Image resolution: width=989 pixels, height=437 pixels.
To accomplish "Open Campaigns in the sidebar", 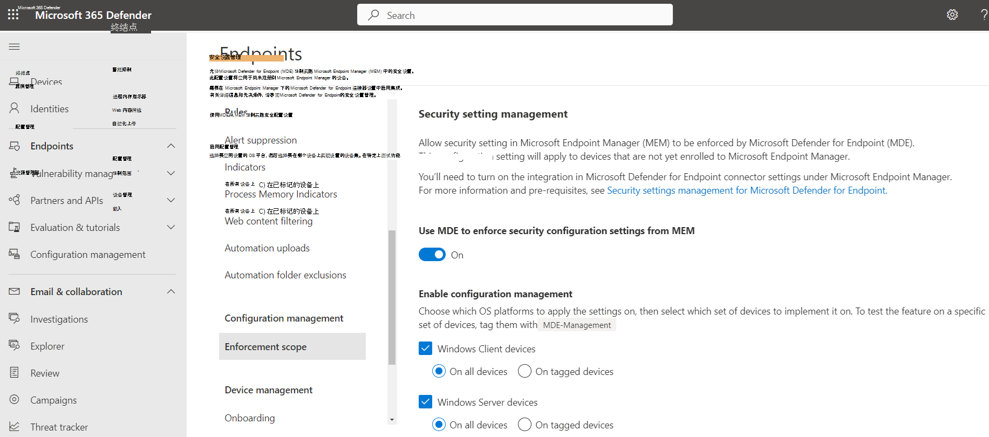I will tap(53, 400).
